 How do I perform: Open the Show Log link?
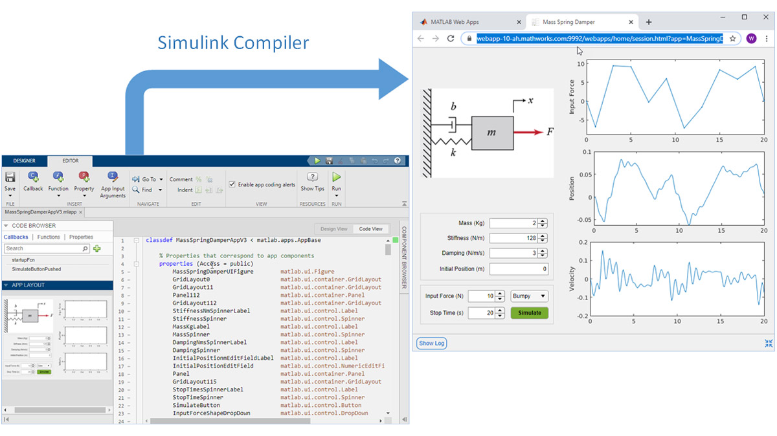coord(431,343)
